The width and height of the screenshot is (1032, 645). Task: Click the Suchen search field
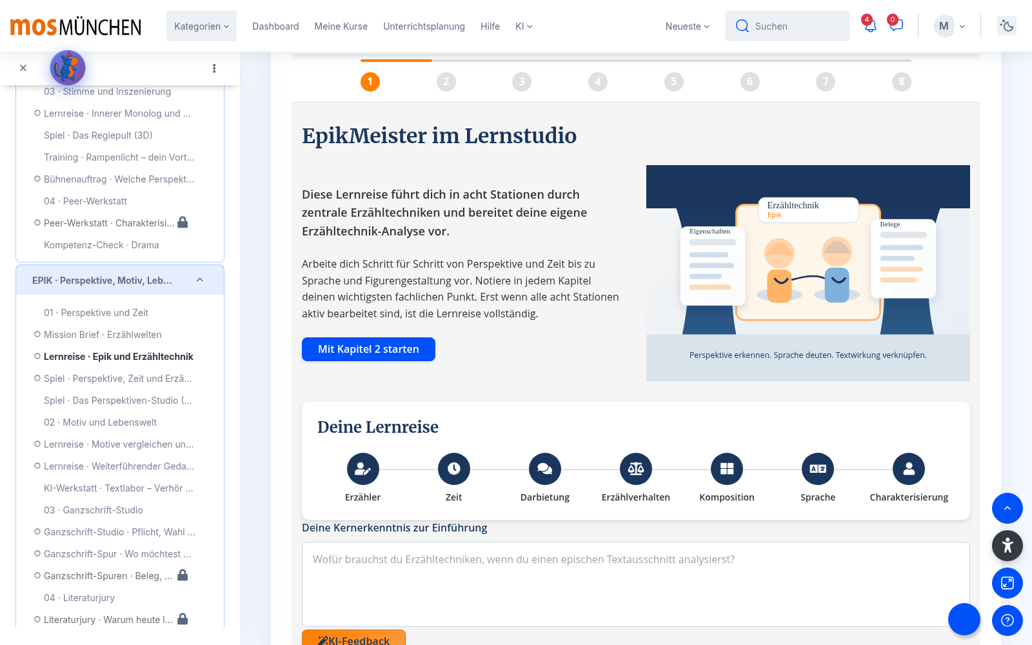[x=787, y=26]
